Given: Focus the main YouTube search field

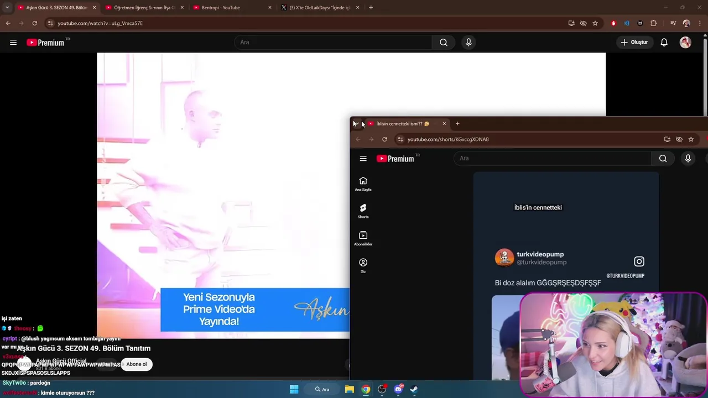Looking at the screenshot, I should tap(334, 43).
